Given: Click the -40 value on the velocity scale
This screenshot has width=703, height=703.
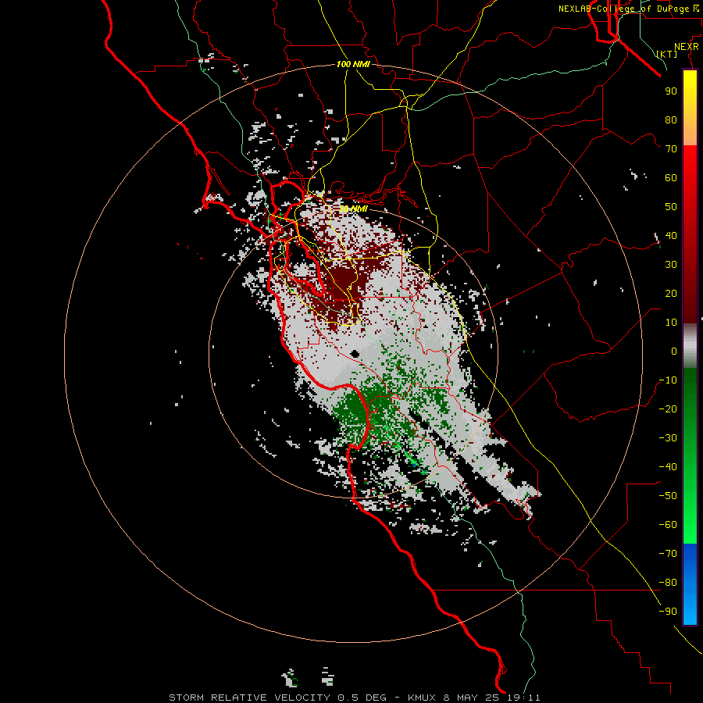Looking at the screenshot, I should [668, 467].
